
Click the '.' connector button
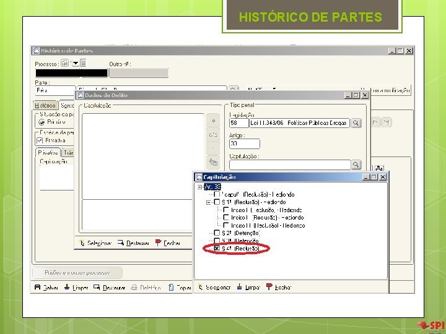[x=213, y=148]
